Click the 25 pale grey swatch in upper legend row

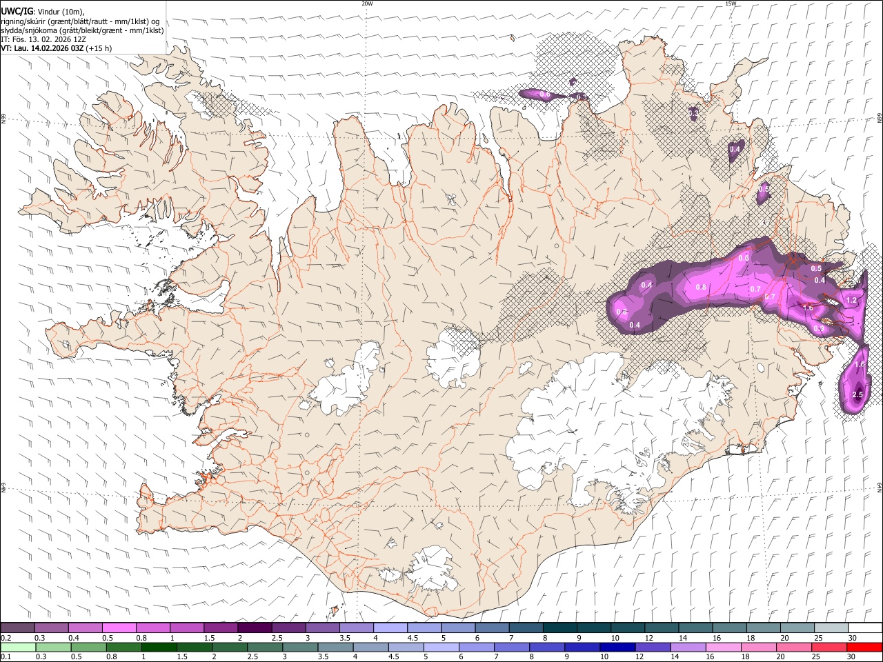pyautogui.click(x=831, y=628)
